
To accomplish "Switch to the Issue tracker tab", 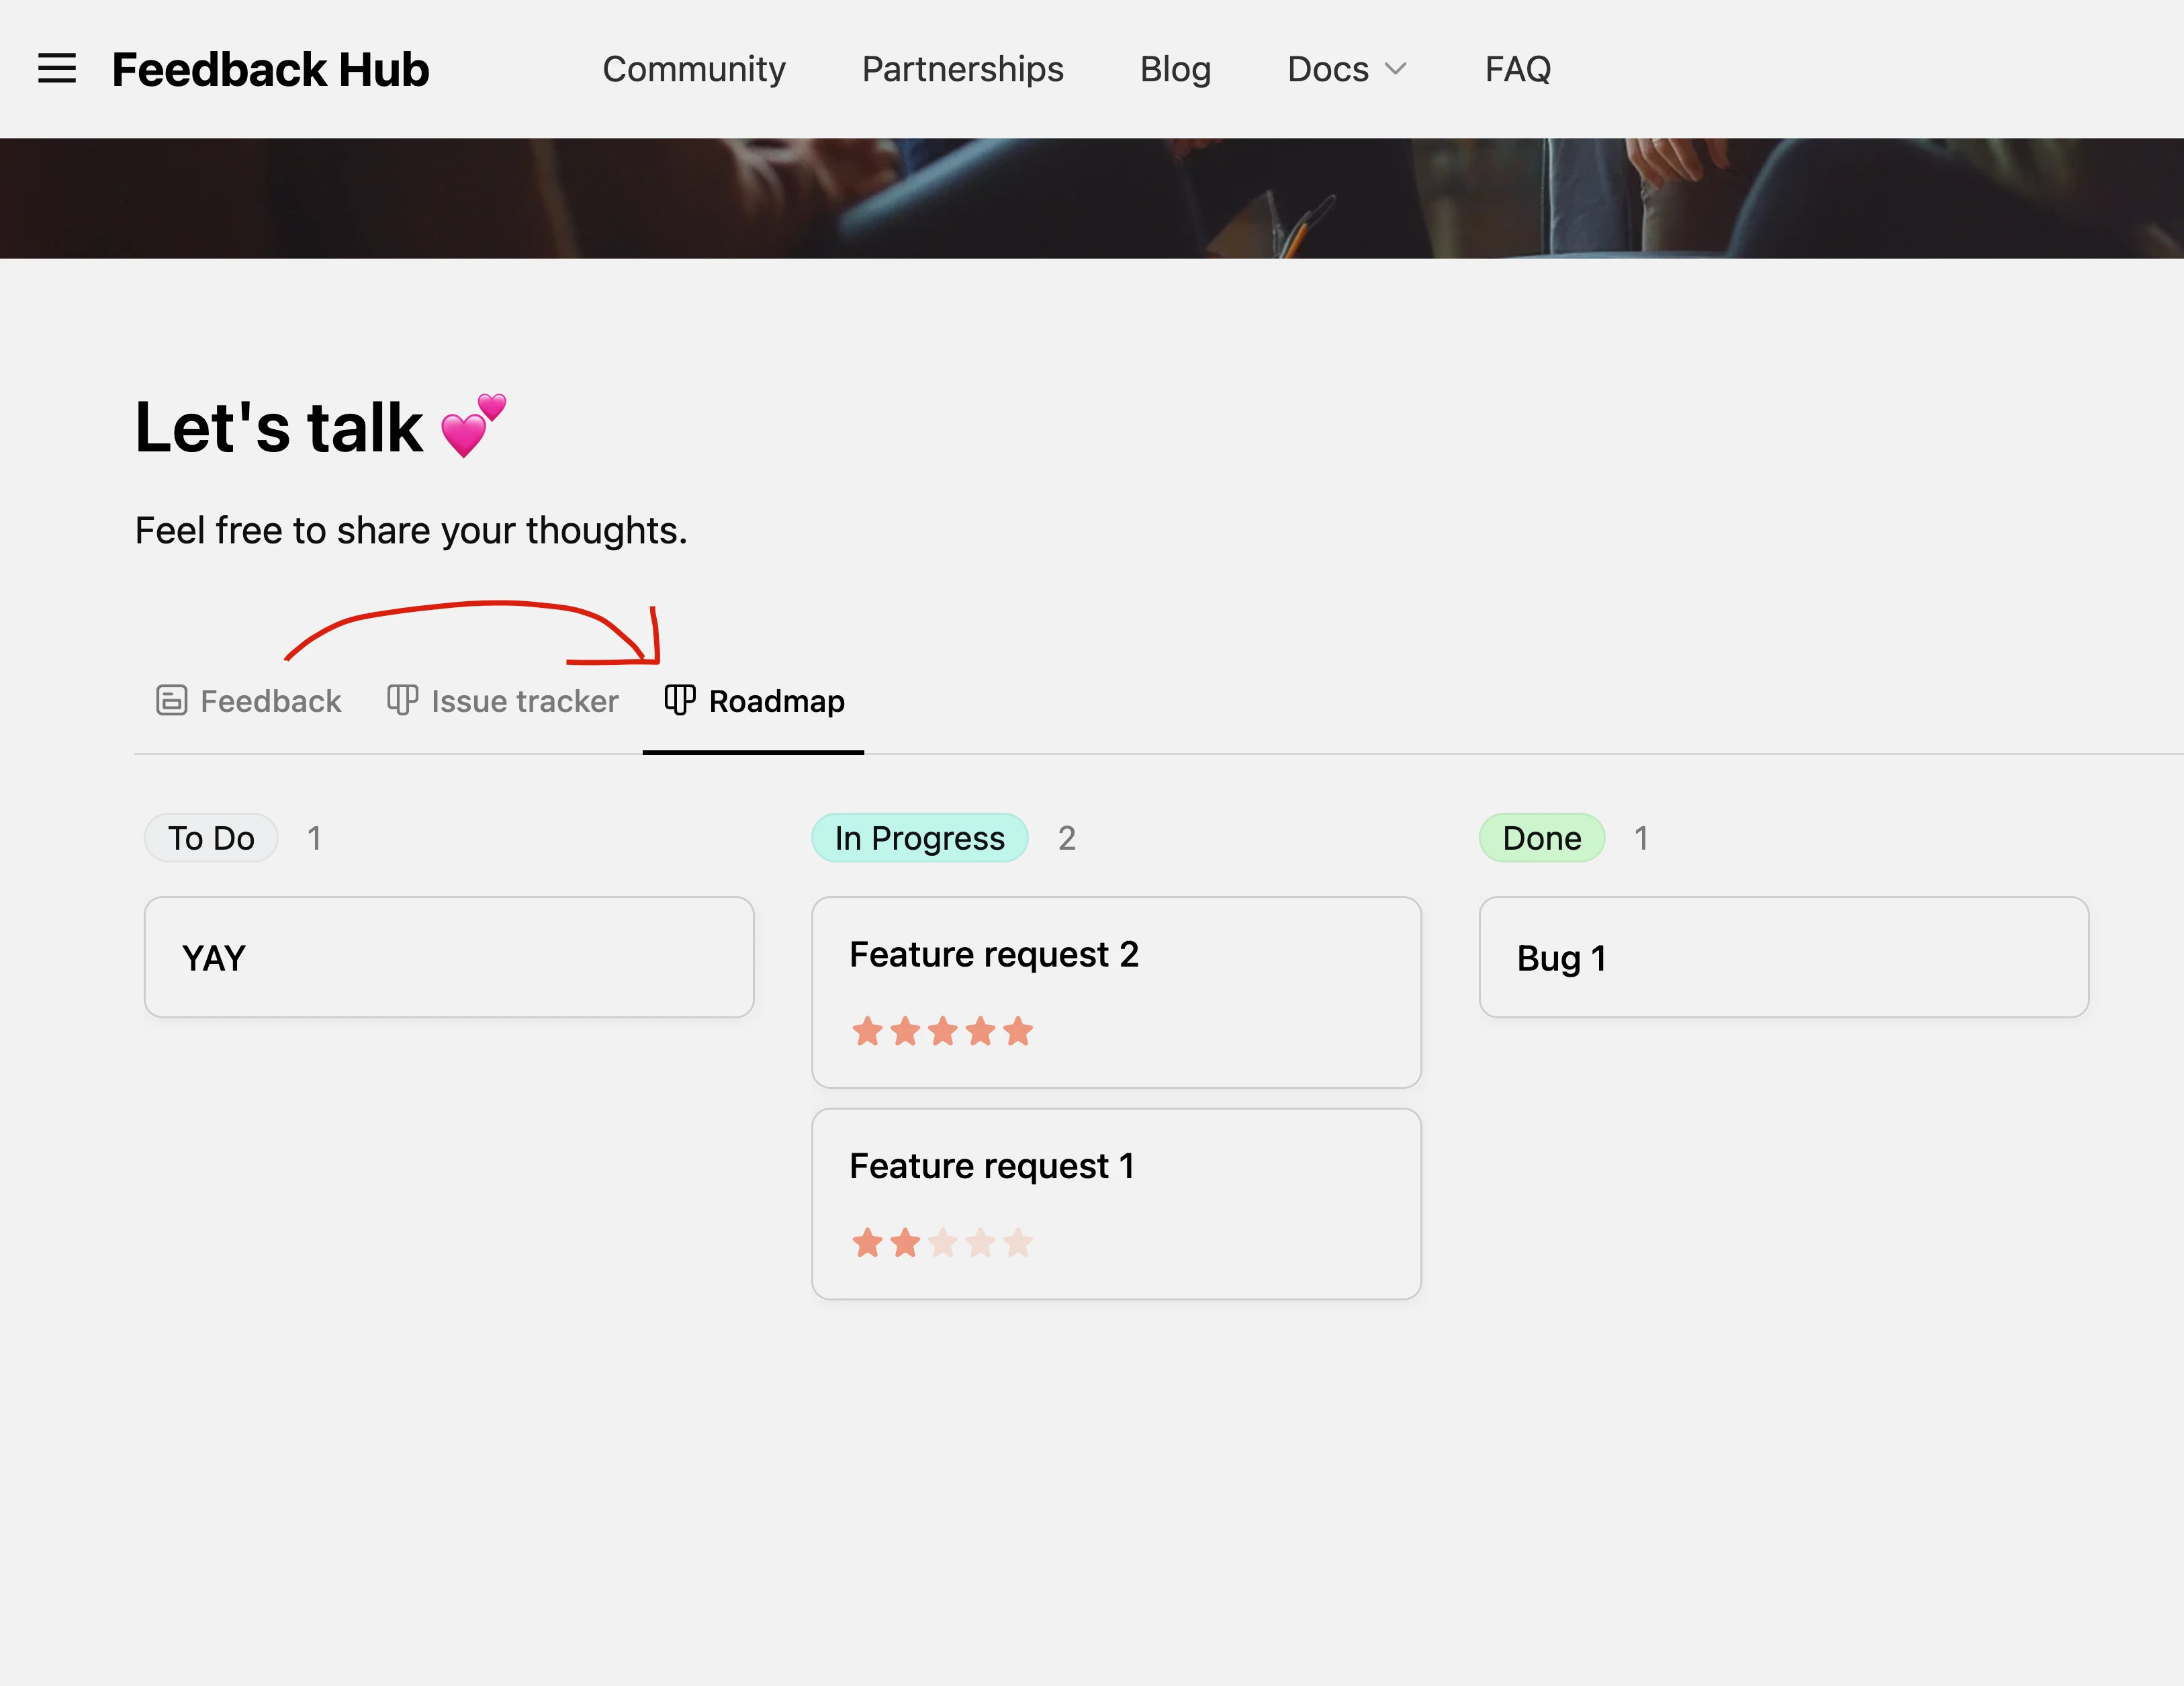I will coord(524,701).
